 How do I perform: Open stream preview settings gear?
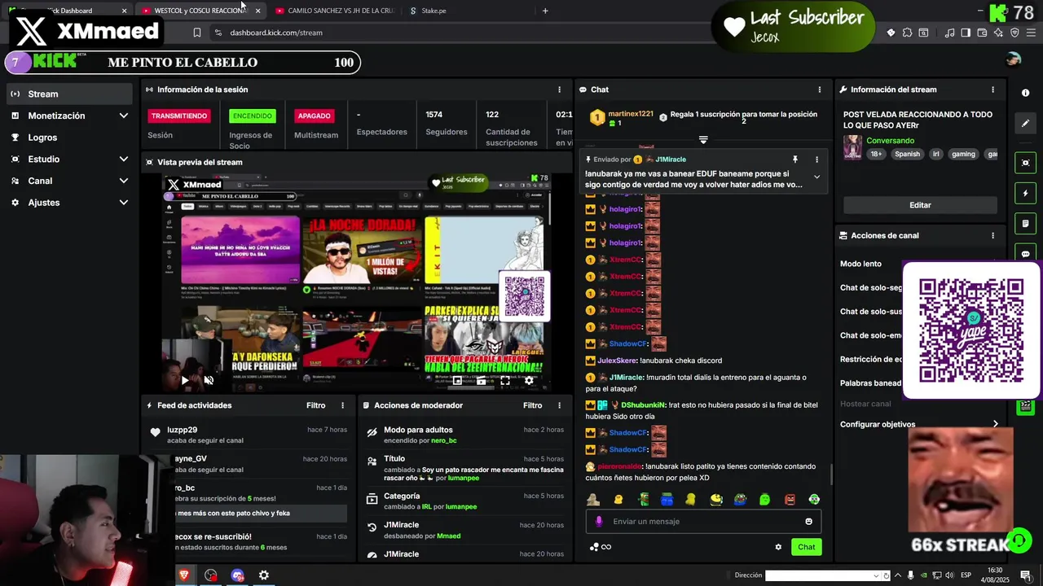click(x=529, y=380)
